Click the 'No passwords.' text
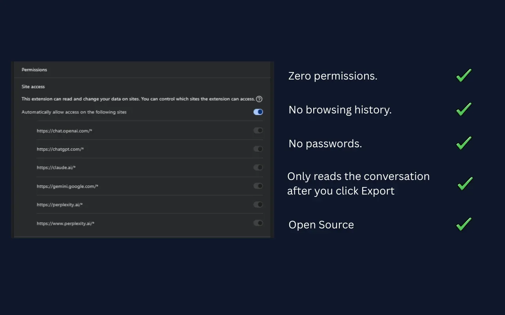This screenshot has height=315, width=505. point(325,144)
